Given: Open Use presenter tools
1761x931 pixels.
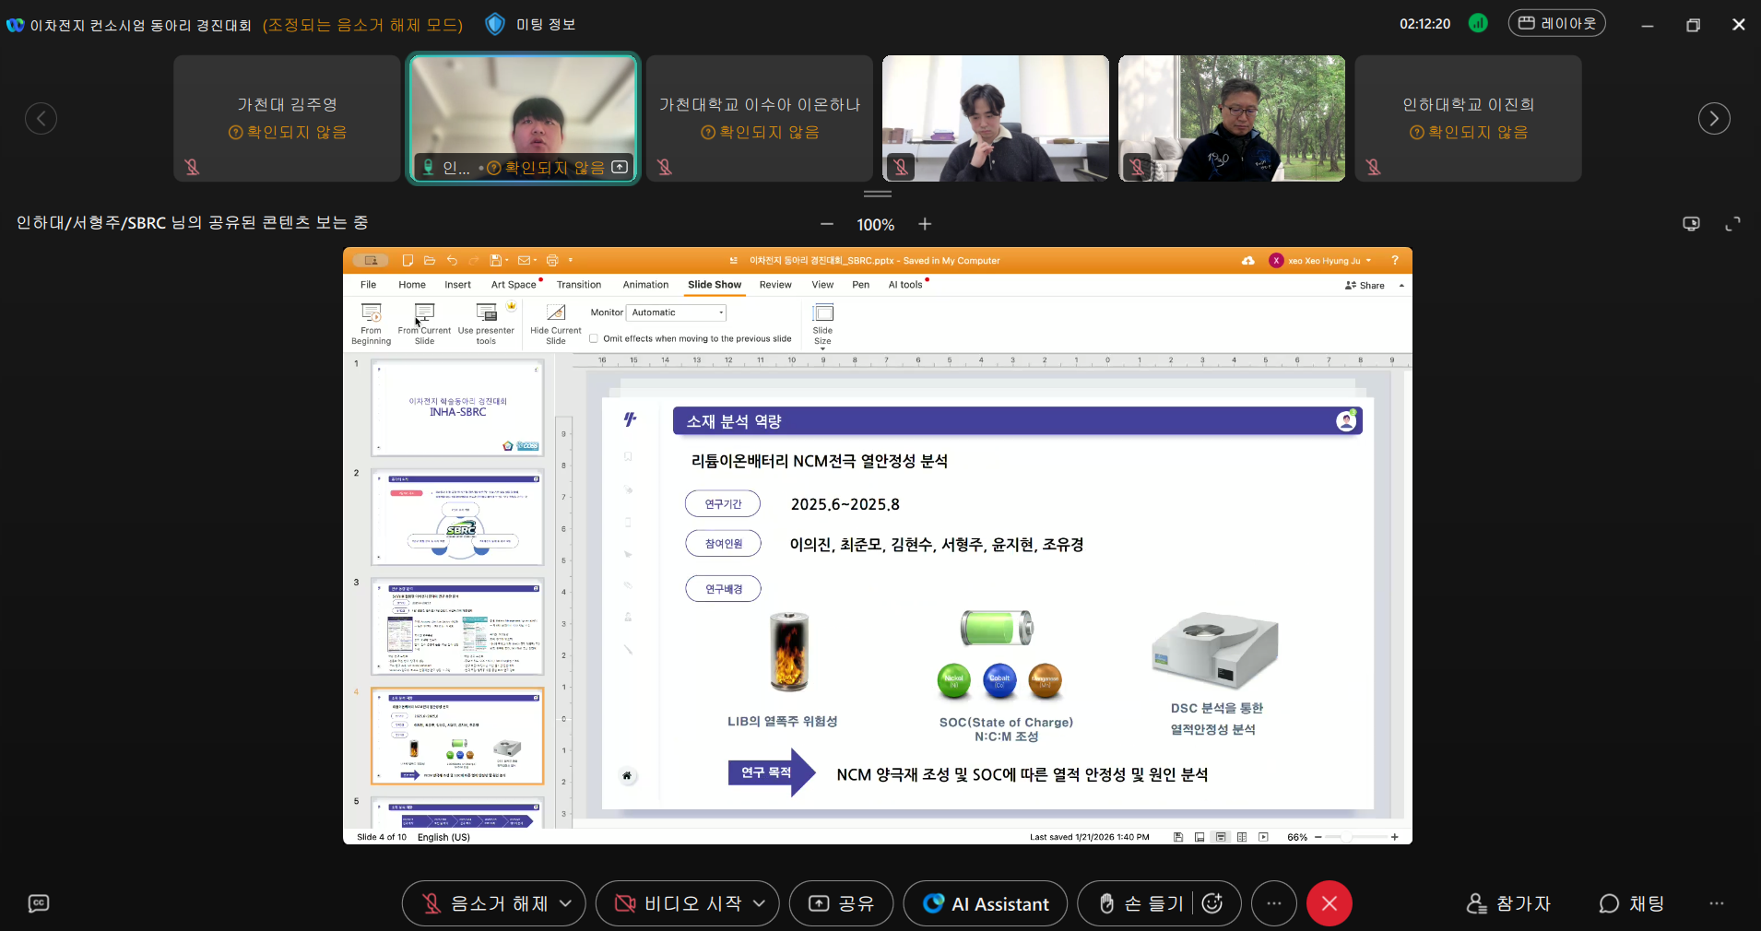Looking at the screenshot, I should (487, 323).
